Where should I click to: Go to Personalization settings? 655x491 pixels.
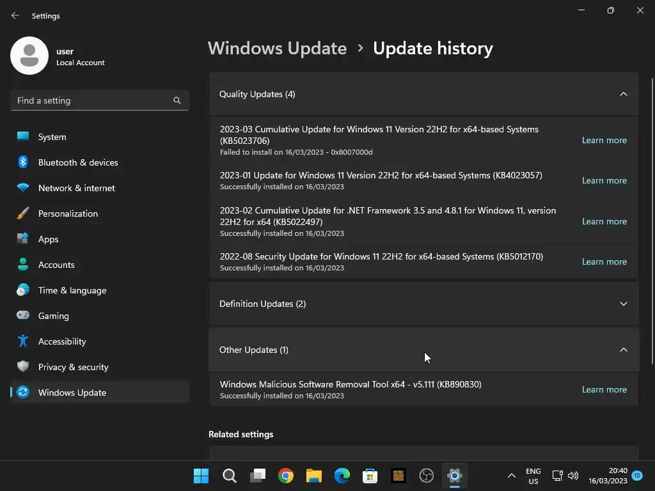(100, 214)
